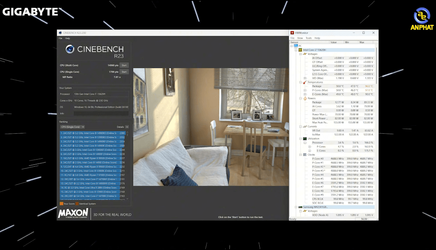Start the CPU Single Core test
Image resolution: width=436 pixels, height=250 pixels.
(x=124, y=72)
